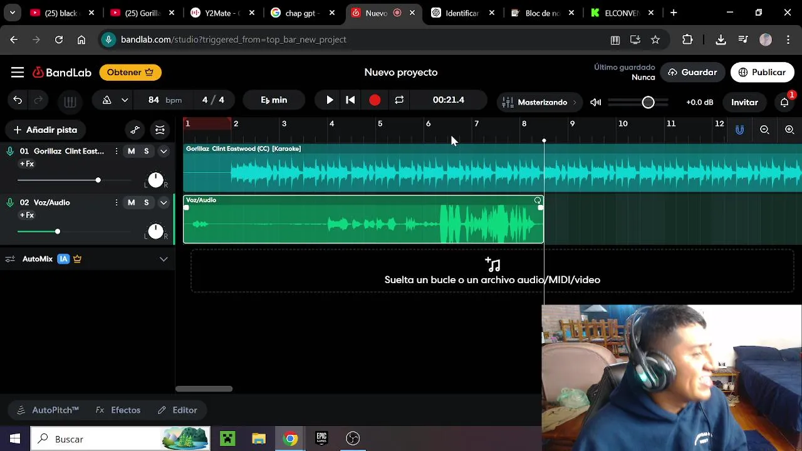Open the automation curve tool

(135, 130)
